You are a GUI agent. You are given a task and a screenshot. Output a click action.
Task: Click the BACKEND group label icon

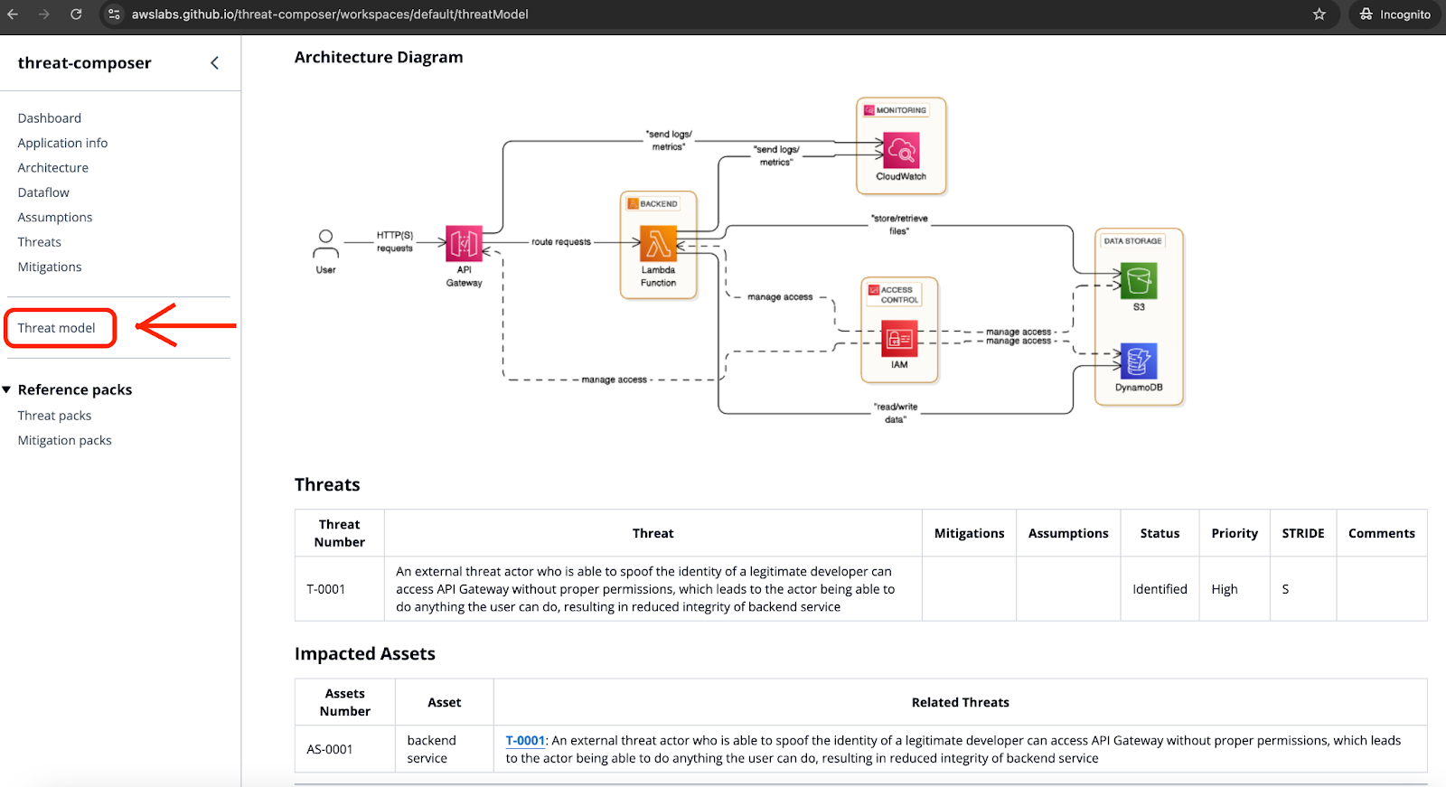(633, 204)
